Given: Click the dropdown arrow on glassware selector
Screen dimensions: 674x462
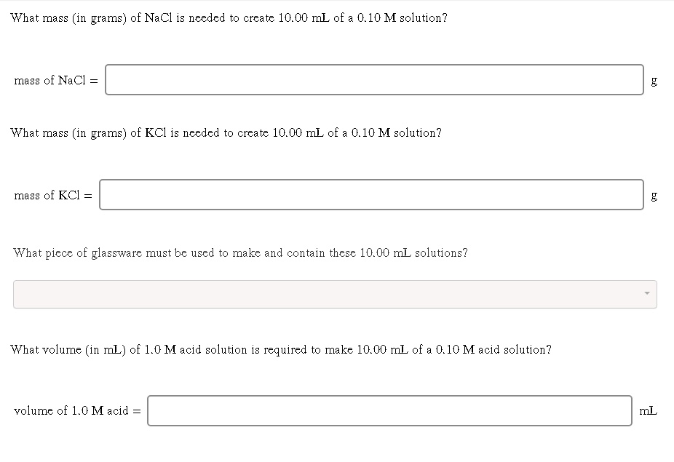Looking at the screenshot, I should (646, 294).
